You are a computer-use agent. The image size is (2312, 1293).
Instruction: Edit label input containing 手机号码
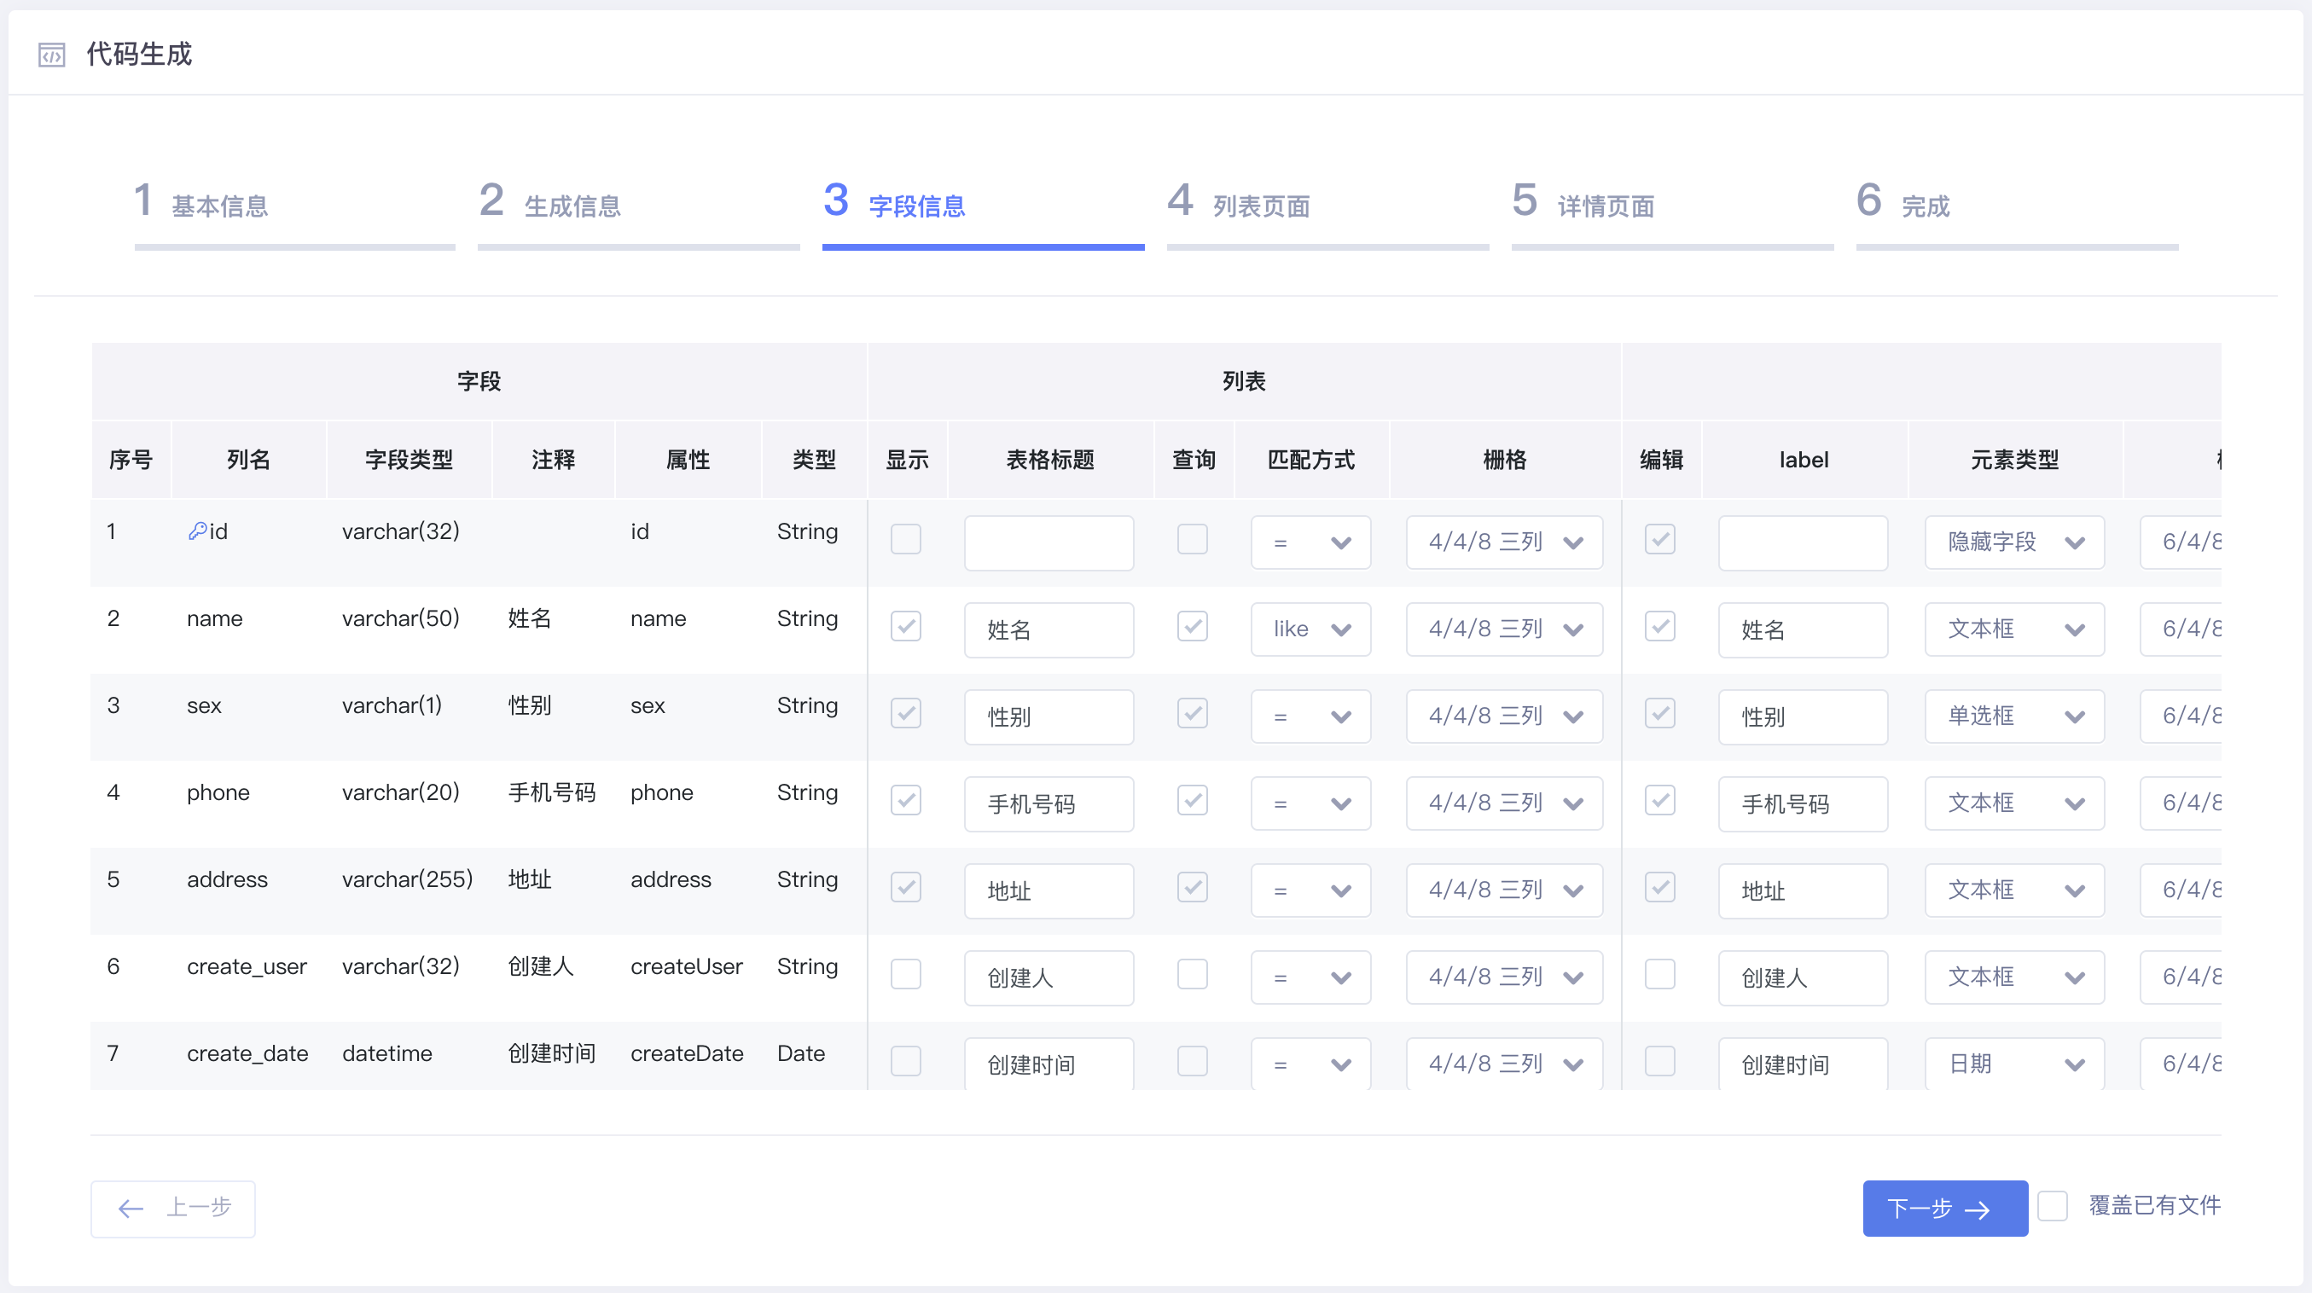point(1802,804)
